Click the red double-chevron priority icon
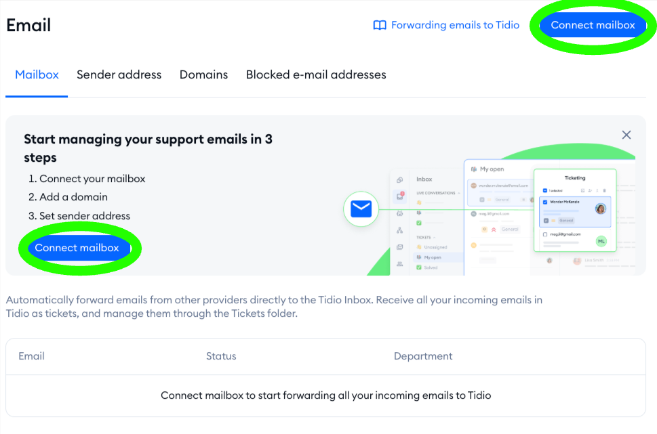 coord(494,230)
